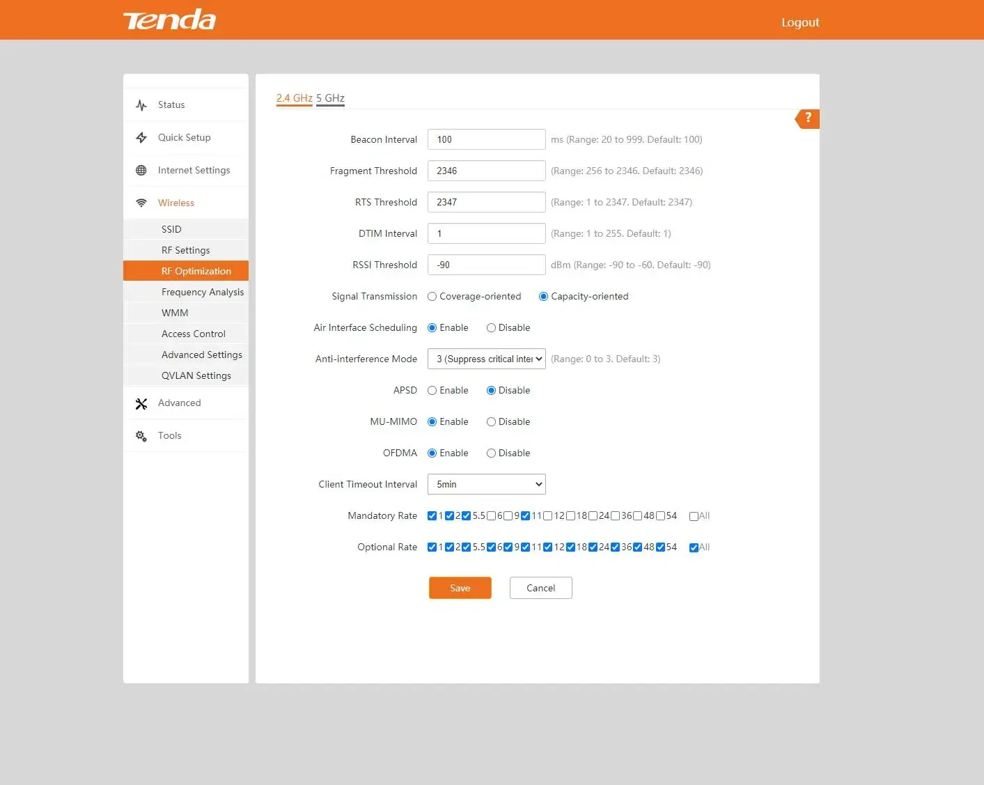
Task: Toggle Mandatory Rate 1 checkbox
Action: click(432, 516)
